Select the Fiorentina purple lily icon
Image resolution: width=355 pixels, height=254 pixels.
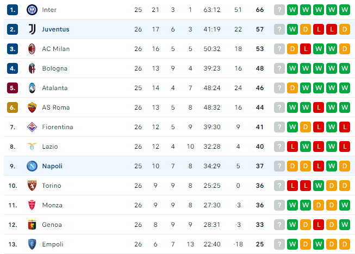tap(32, 127)
